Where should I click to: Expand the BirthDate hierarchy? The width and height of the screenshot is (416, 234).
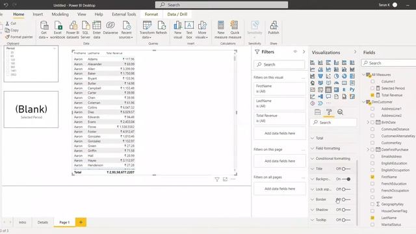pyautogui.click(x=368, y=122)
